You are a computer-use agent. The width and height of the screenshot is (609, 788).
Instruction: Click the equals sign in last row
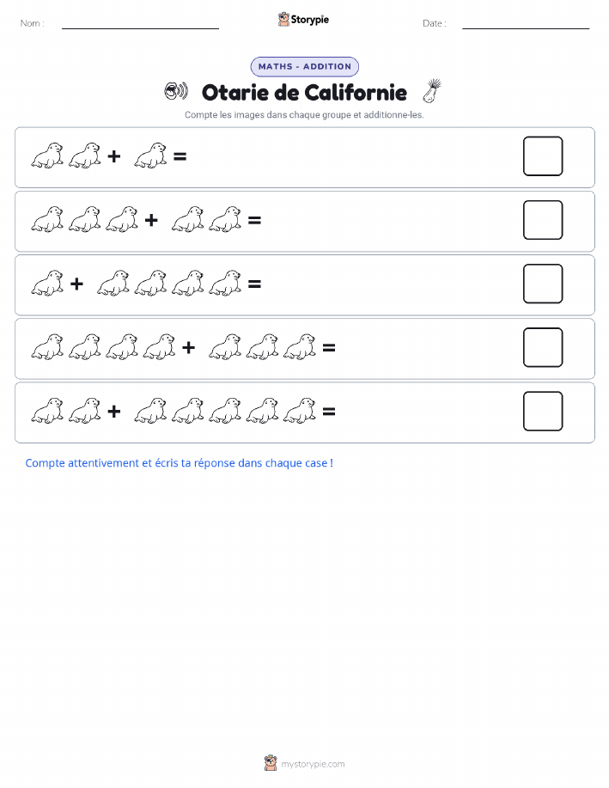[329, 412]
